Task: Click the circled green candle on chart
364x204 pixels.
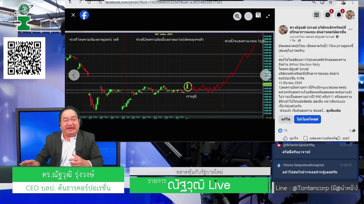Action: pyautogui.click(x=188, y=86)
